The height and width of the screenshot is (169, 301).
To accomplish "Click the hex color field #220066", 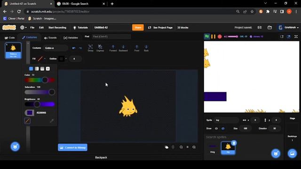I will point(41,113).
